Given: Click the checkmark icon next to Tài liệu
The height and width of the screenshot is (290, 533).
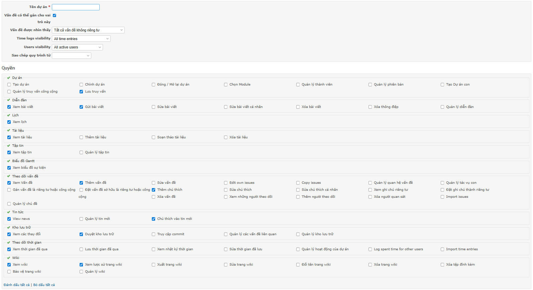Looking at the screenshot, I should (9, 130).
